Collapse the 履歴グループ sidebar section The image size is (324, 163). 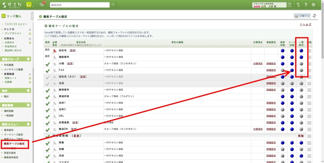29,59
